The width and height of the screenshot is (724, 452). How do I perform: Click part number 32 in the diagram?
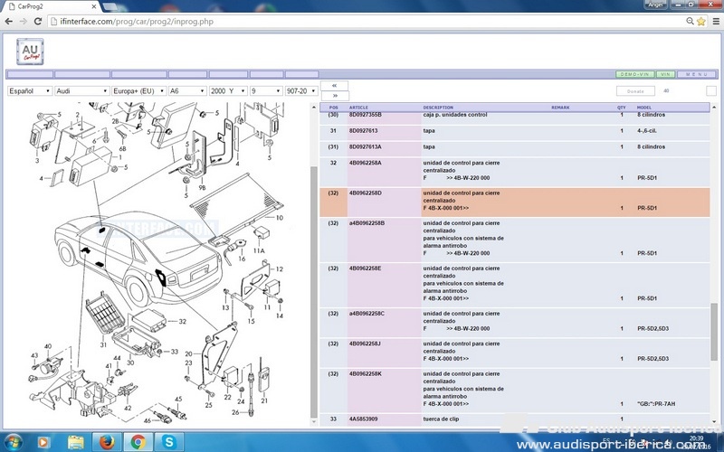pyautogui.click(x=183, y=322)
